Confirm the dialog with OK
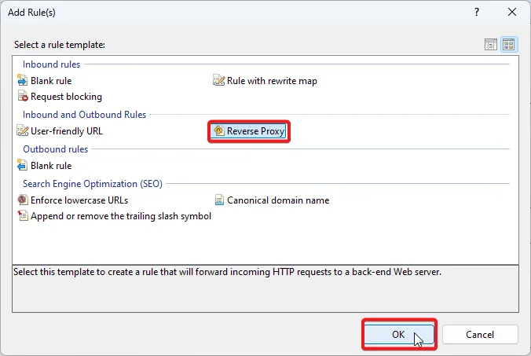This screenshot has height=356, width=531. pos(398,334)
